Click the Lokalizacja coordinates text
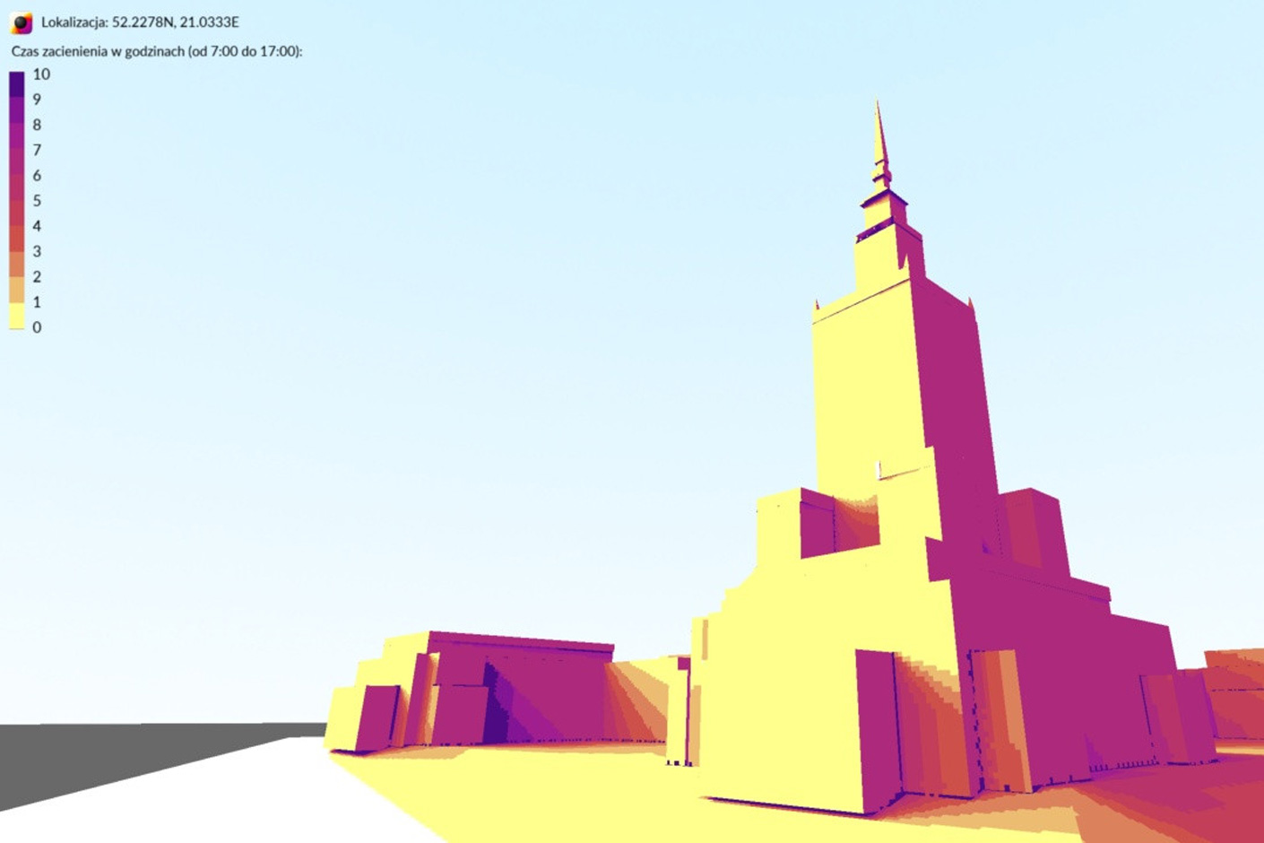This screenshot has width=1264, height=843. click(x=140, y=22)
